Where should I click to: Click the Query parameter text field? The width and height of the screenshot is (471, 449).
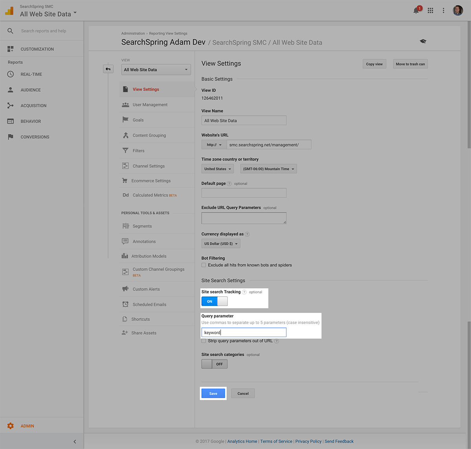pos(244,333)
